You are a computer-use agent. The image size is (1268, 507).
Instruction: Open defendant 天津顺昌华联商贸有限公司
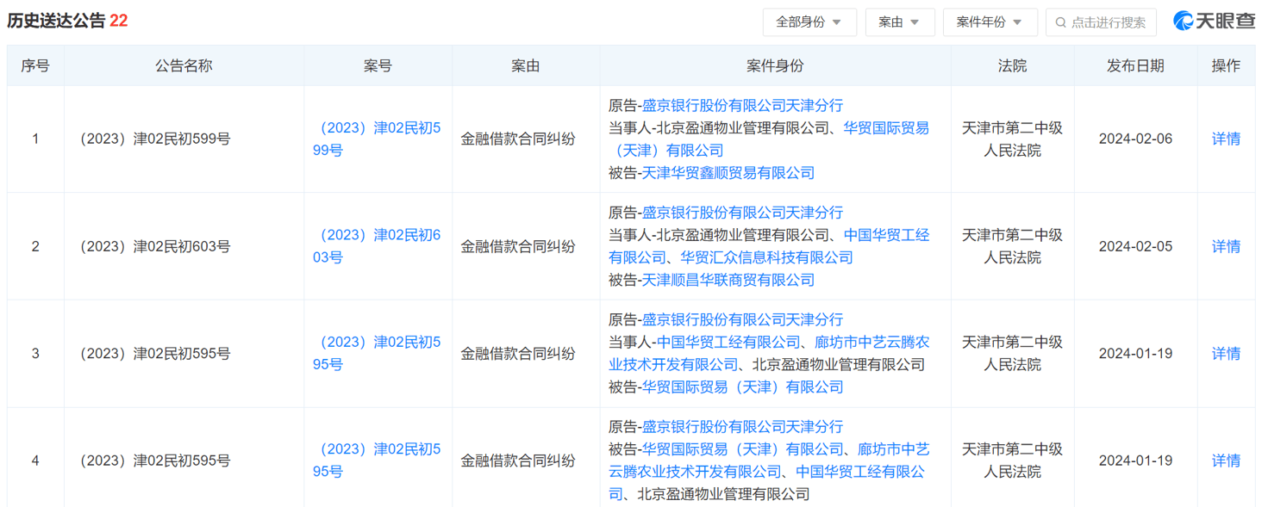(728, 280)
